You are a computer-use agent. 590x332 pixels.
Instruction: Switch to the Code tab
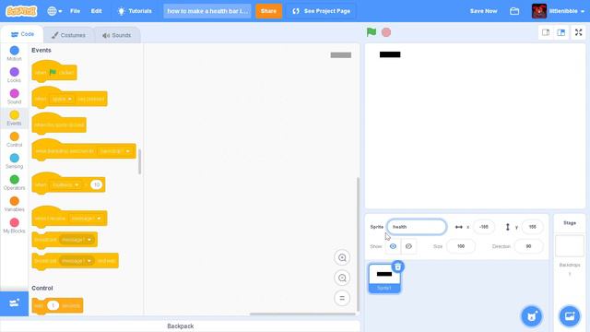(22, 34)
